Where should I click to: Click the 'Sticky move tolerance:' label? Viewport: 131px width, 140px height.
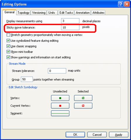[21, 27]
